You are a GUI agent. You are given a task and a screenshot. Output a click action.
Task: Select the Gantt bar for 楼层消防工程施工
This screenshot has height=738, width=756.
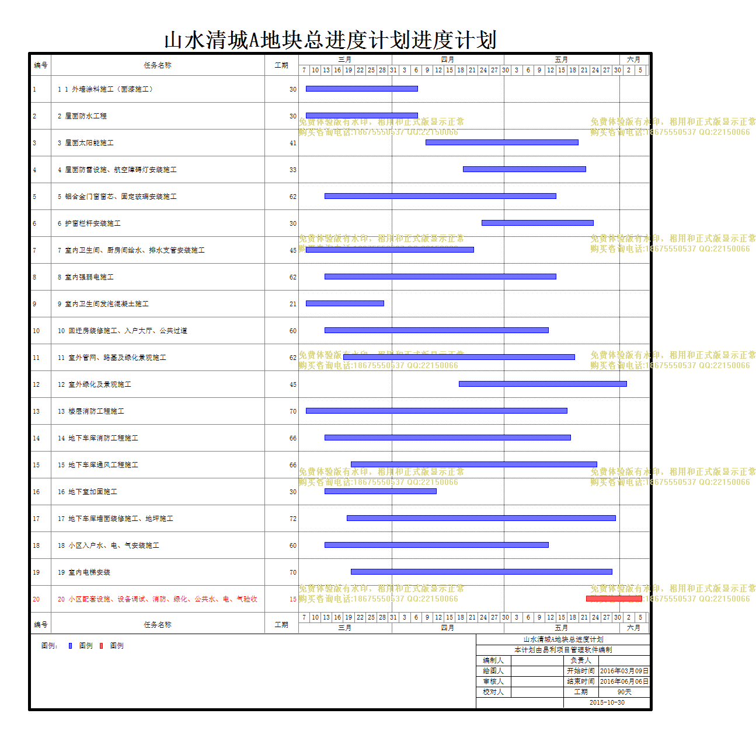[x=437, y=411]
